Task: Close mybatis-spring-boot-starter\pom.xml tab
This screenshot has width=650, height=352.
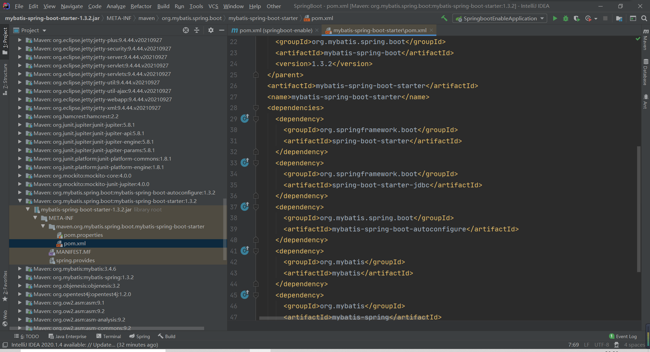Action: click(x=431, y=30)
